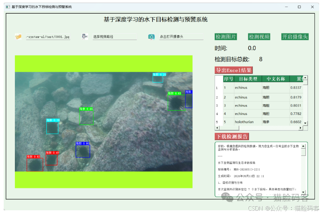This screenshot has height=214, width=322.
Task: Click the report box scroll-down arrow
Action: point(303,192)
